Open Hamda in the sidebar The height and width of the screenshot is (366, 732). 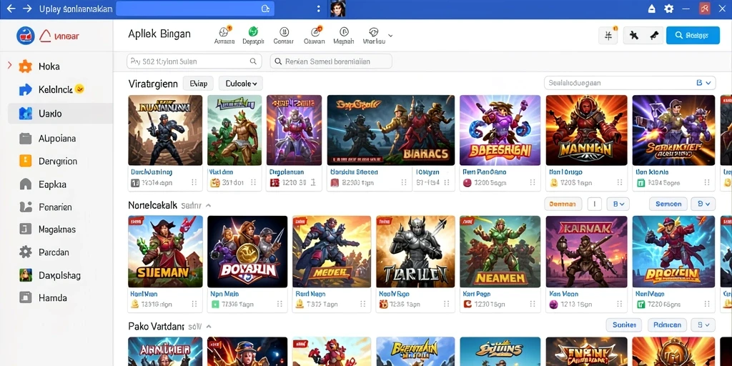53,298
